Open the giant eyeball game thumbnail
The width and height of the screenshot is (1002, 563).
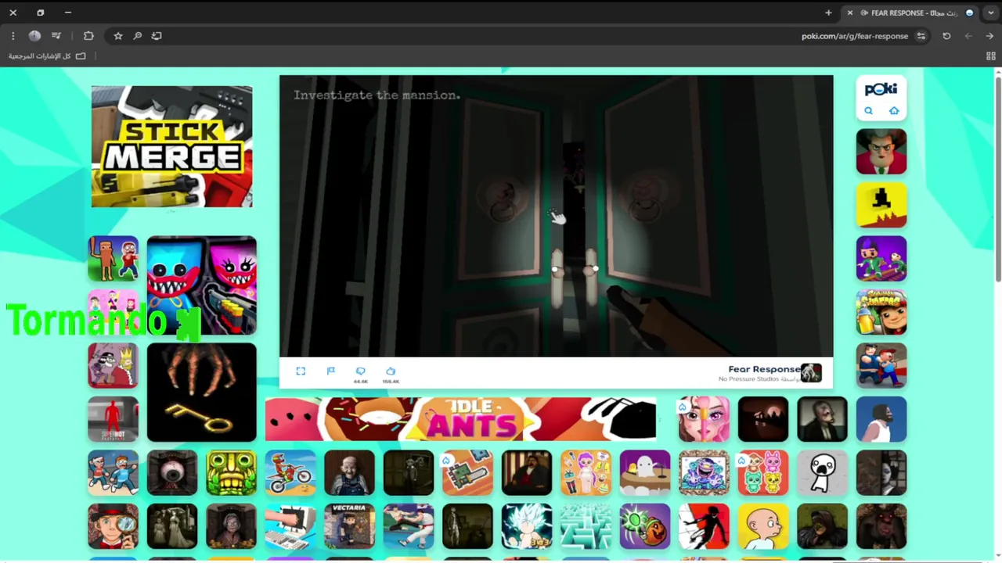pos(172,473)
